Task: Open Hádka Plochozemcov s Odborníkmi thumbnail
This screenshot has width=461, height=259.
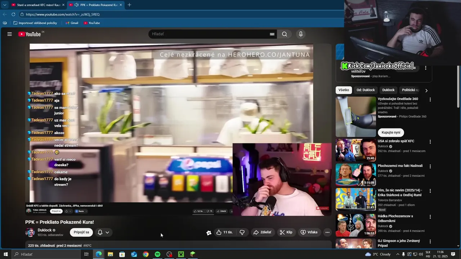Action: [356, 225]
